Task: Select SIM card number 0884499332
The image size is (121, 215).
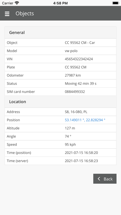Action: [75, 92]
